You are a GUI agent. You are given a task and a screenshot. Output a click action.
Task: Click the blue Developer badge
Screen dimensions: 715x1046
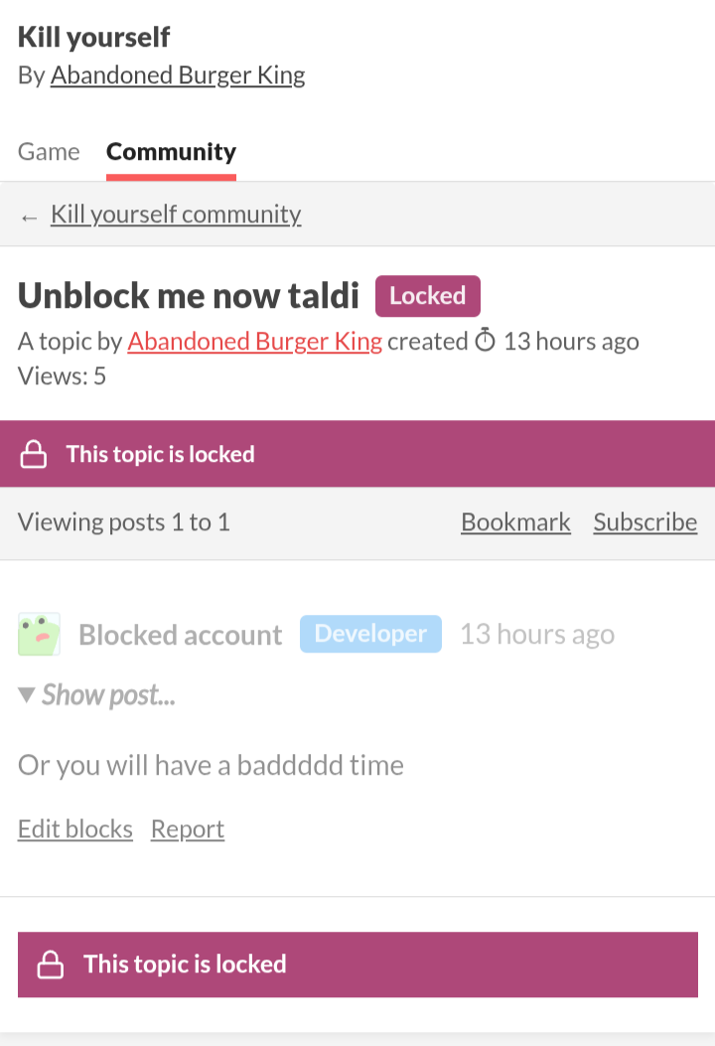(370, 634)
